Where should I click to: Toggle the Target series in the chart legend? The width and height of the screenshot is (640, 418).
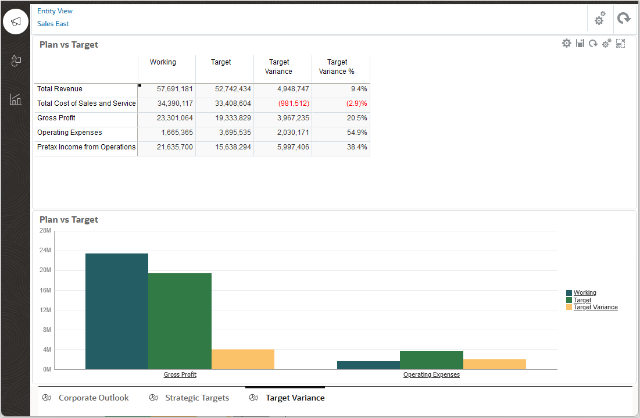click(x=582, y=300)
